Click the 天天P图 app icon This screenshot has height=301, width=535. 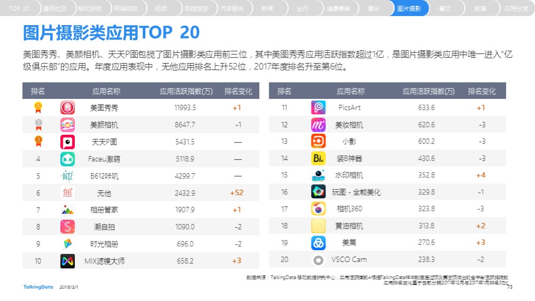click(67, 142)
